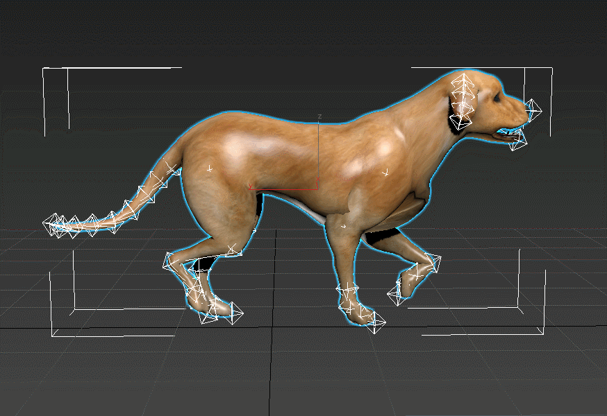Click the top-left selection bracket corner
Image resolution: width=607 pixels, height=416 pixels.
point(44,69)
